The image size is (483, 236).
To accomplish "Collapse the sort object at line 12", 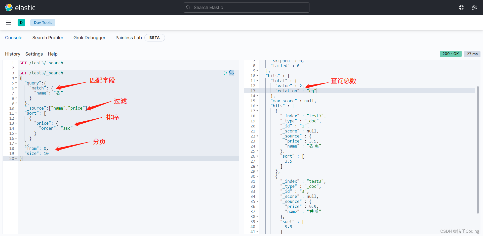I will (16, 118).
